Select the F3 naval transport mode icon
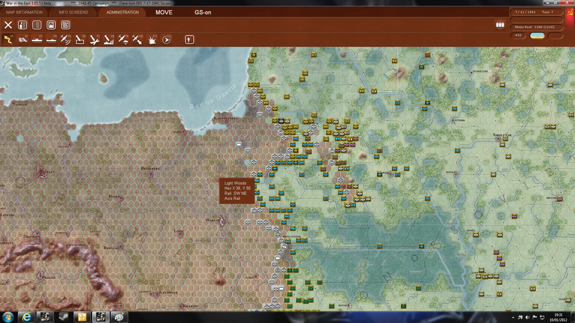Viewport: 575px width, 323px height. [37, 39]
